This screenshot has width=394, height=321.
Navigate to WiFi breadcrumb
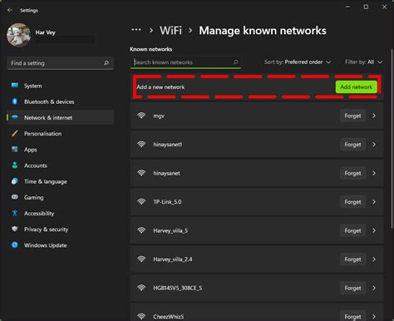[x=170, y=31]
